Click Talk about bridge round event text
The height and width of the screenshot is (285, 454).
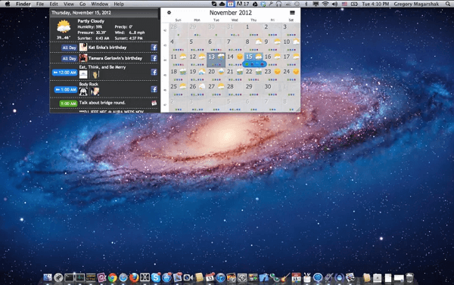coord(102,103)
